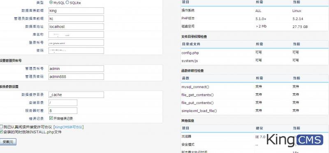
Task: Edit the administrator account field admin
Action: point(76,69)
